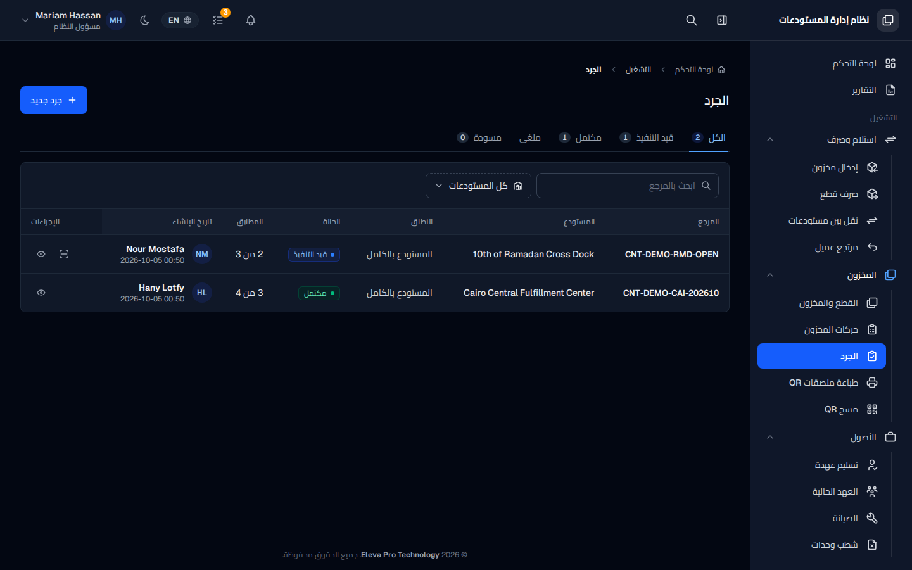The image size is (912, 570).
Task: Select the الكل tab
Action: [709, 137]
